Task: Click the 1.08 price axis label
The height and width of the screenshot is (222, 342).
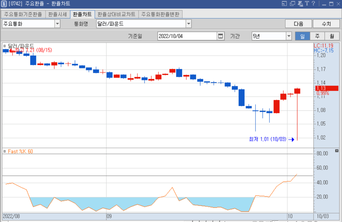Action: click(x=321, y=110)
